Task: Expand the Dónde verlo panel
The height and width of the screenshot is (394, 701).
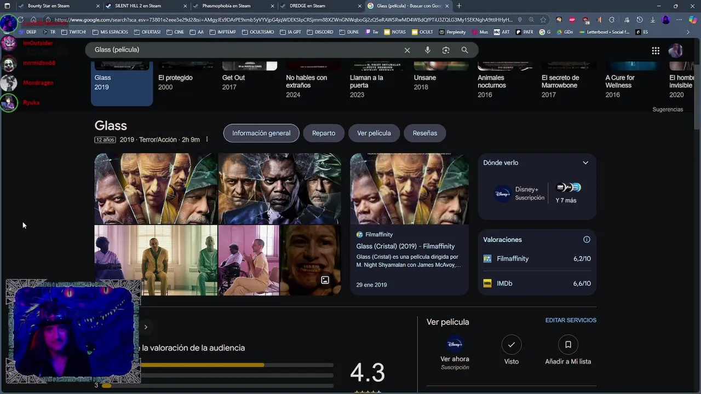Action: pos(585,163)
